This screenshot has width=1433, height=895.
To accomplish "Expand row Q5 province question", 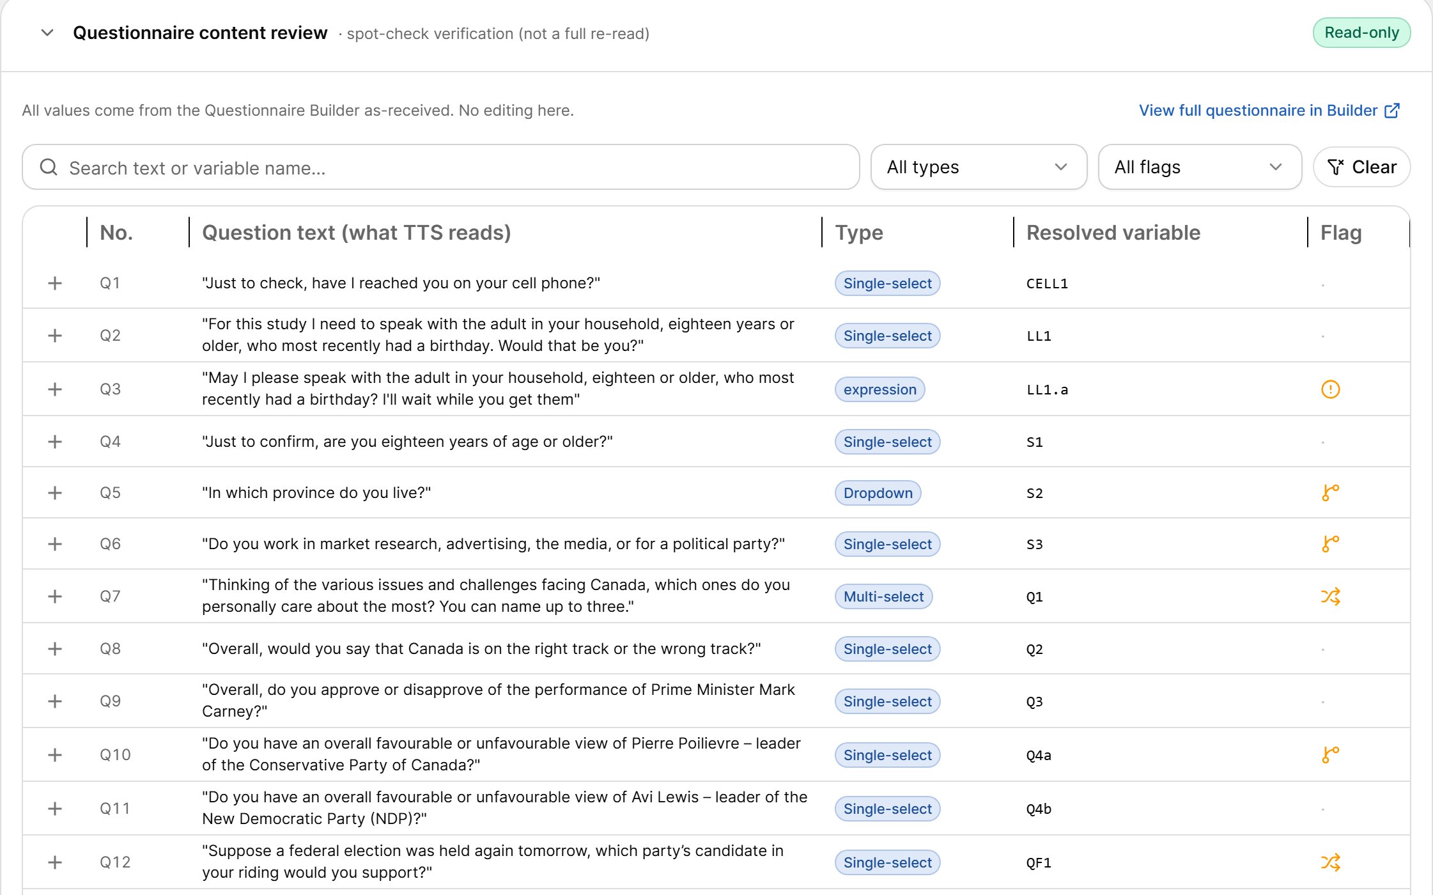I will (55, 493).
